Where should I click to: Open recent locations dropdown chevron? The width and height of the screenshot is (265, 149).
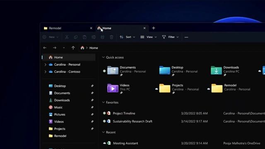(64, 48)
